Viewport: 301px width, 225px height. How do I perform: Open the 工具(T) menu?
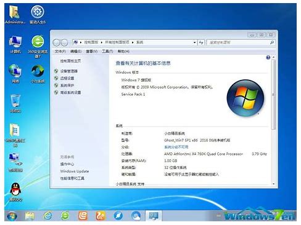click(107, 51)
